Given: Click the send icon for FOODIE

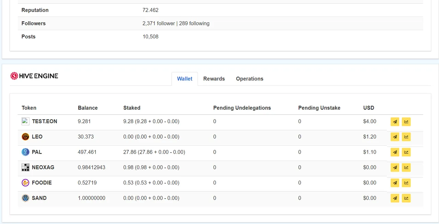Looking at the screenshot, I should [395, 183].
